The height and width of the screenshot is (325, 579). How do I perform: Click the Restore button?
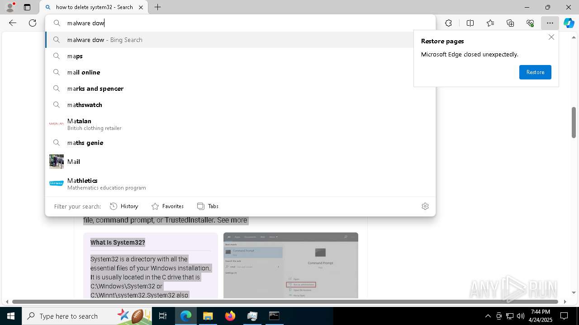coord(535,72)
